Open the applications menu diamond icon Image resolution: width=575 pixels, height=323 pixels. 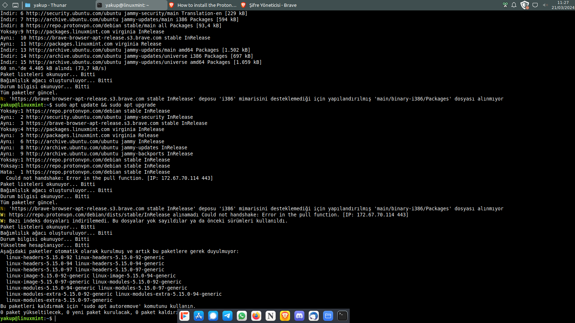coord(5,5)
